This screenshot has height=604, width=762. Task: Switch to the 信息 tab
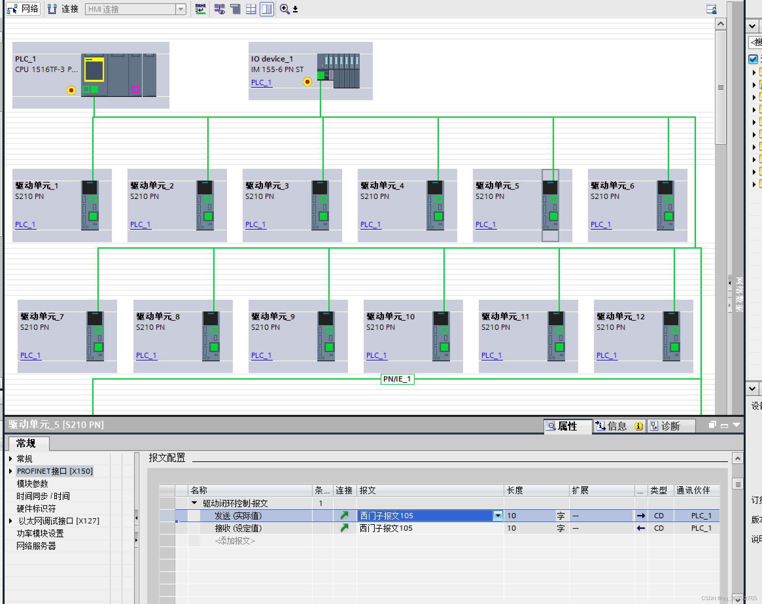click(617, 426)
